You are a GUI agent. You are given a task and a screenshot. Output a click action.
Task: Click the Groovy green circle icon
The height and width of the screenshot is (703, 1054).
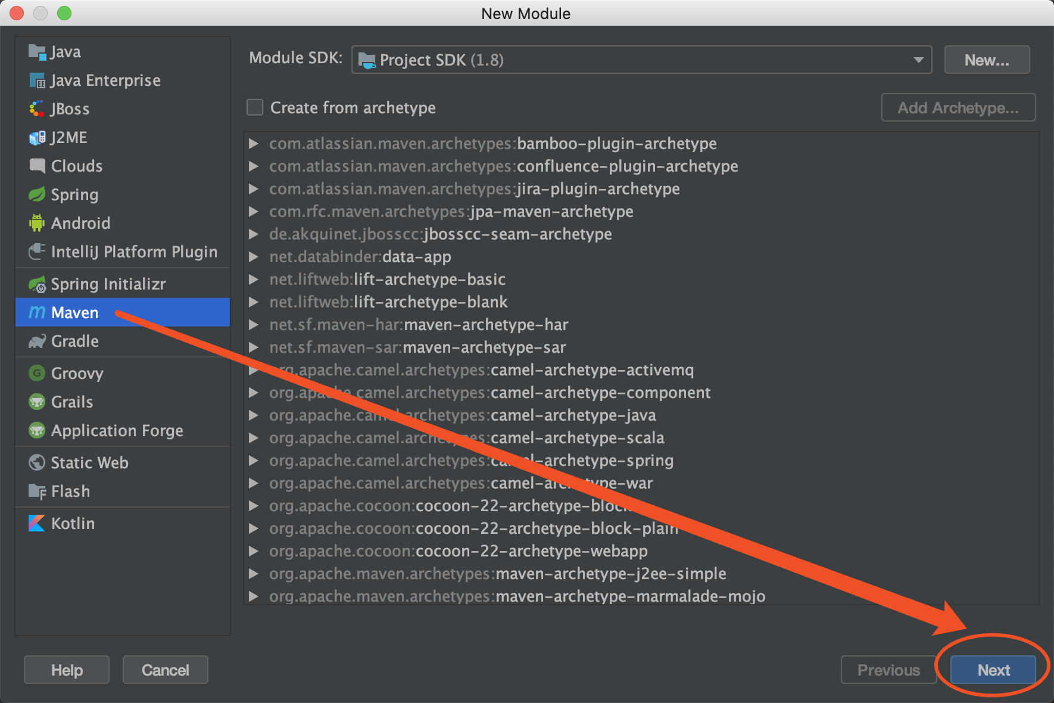tap(37, 374)
